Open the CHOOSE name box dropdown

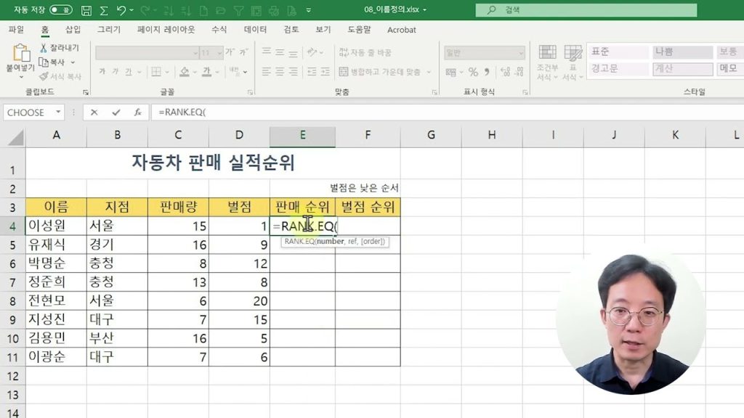click(57, 112)
